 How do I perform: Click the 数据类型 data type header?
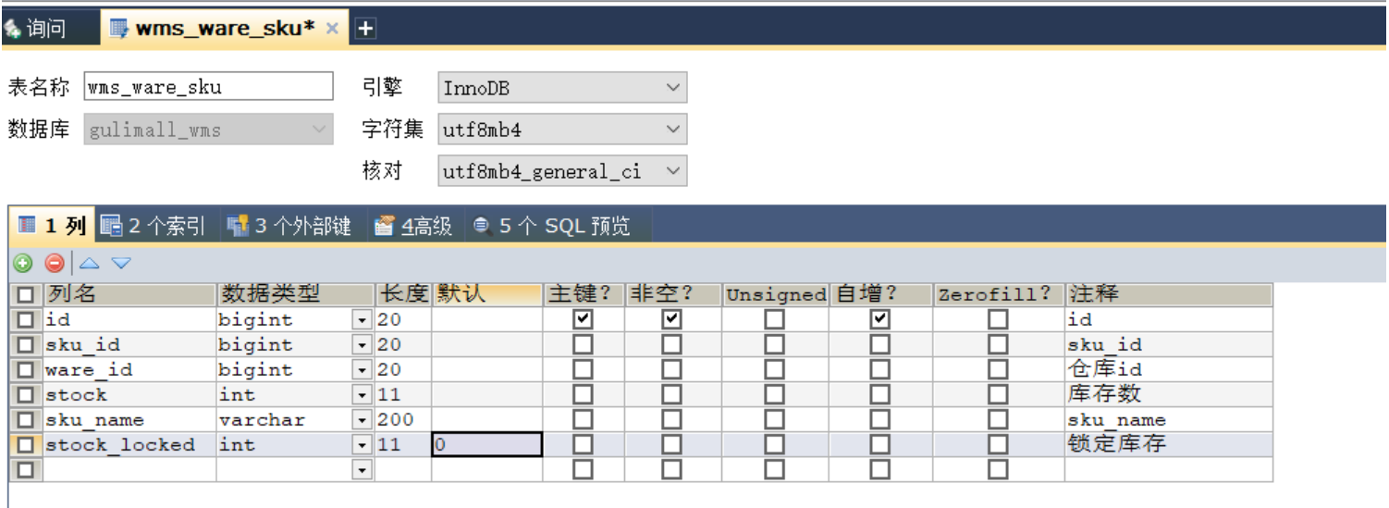[295, 295]
